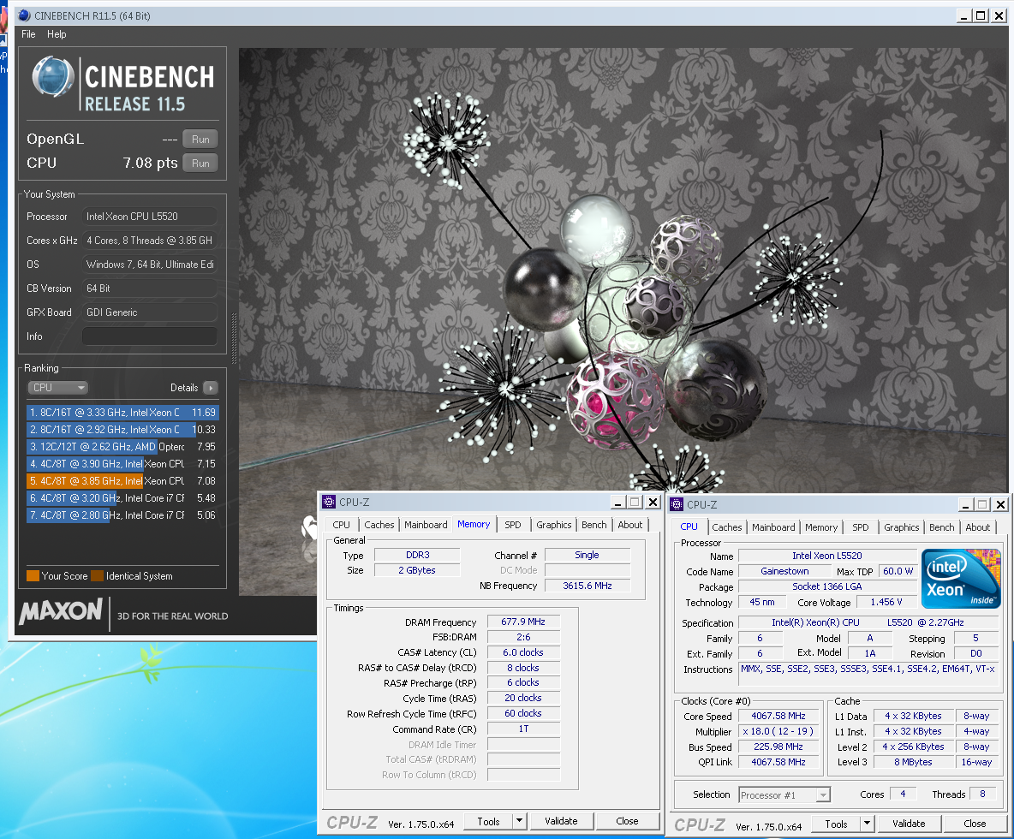Screen dimensions: 1014x839
Task: Click Validate in the left CPU-Z window
Action: 561,821
